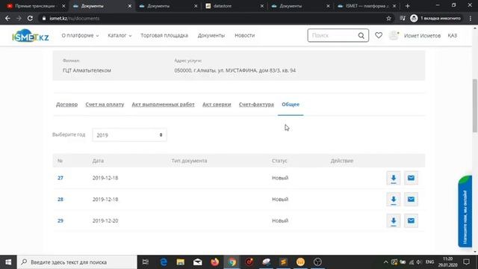Open Документы navigation link

(211, 35)
